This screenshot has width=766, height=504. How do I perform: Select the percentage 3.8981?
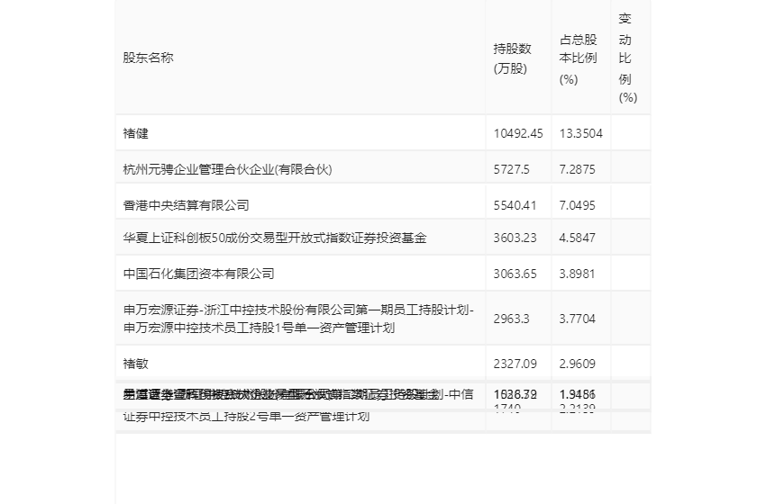click(577, 274)
